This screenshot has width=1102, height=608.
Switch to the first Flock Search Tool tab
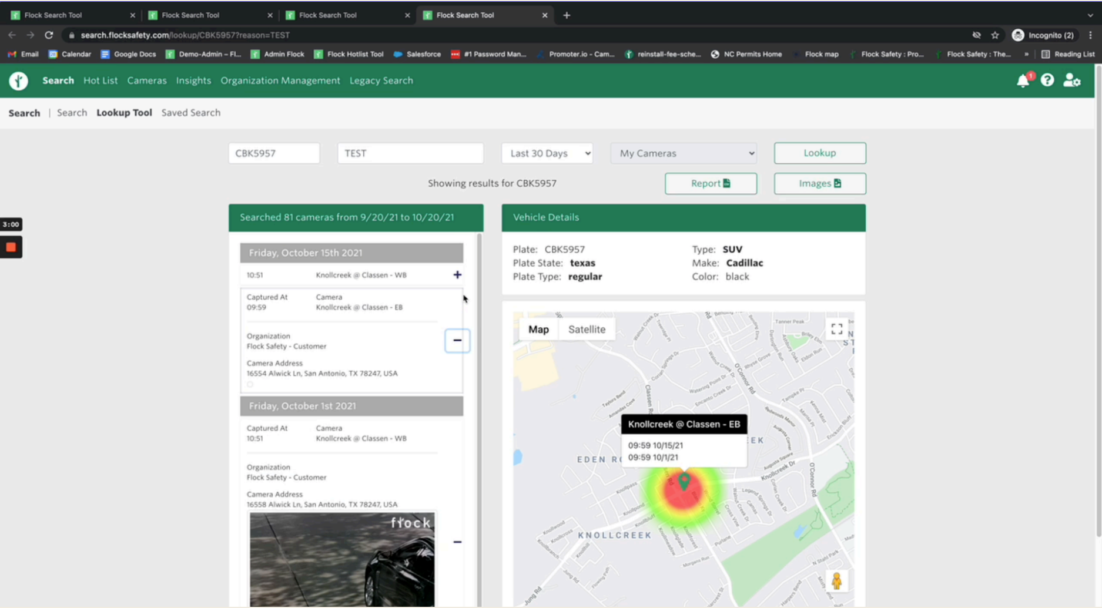(72, 15)
